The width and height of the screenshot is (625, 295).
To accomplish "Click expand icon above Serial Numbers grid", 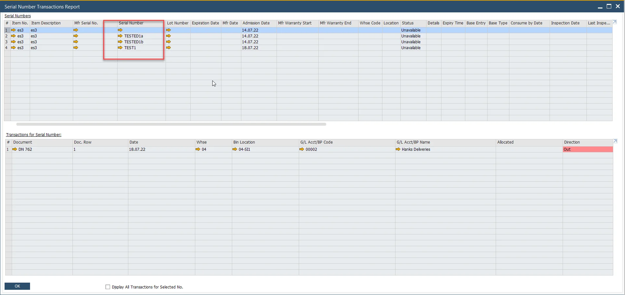I will pyautogui.click(x=615, y=22).
